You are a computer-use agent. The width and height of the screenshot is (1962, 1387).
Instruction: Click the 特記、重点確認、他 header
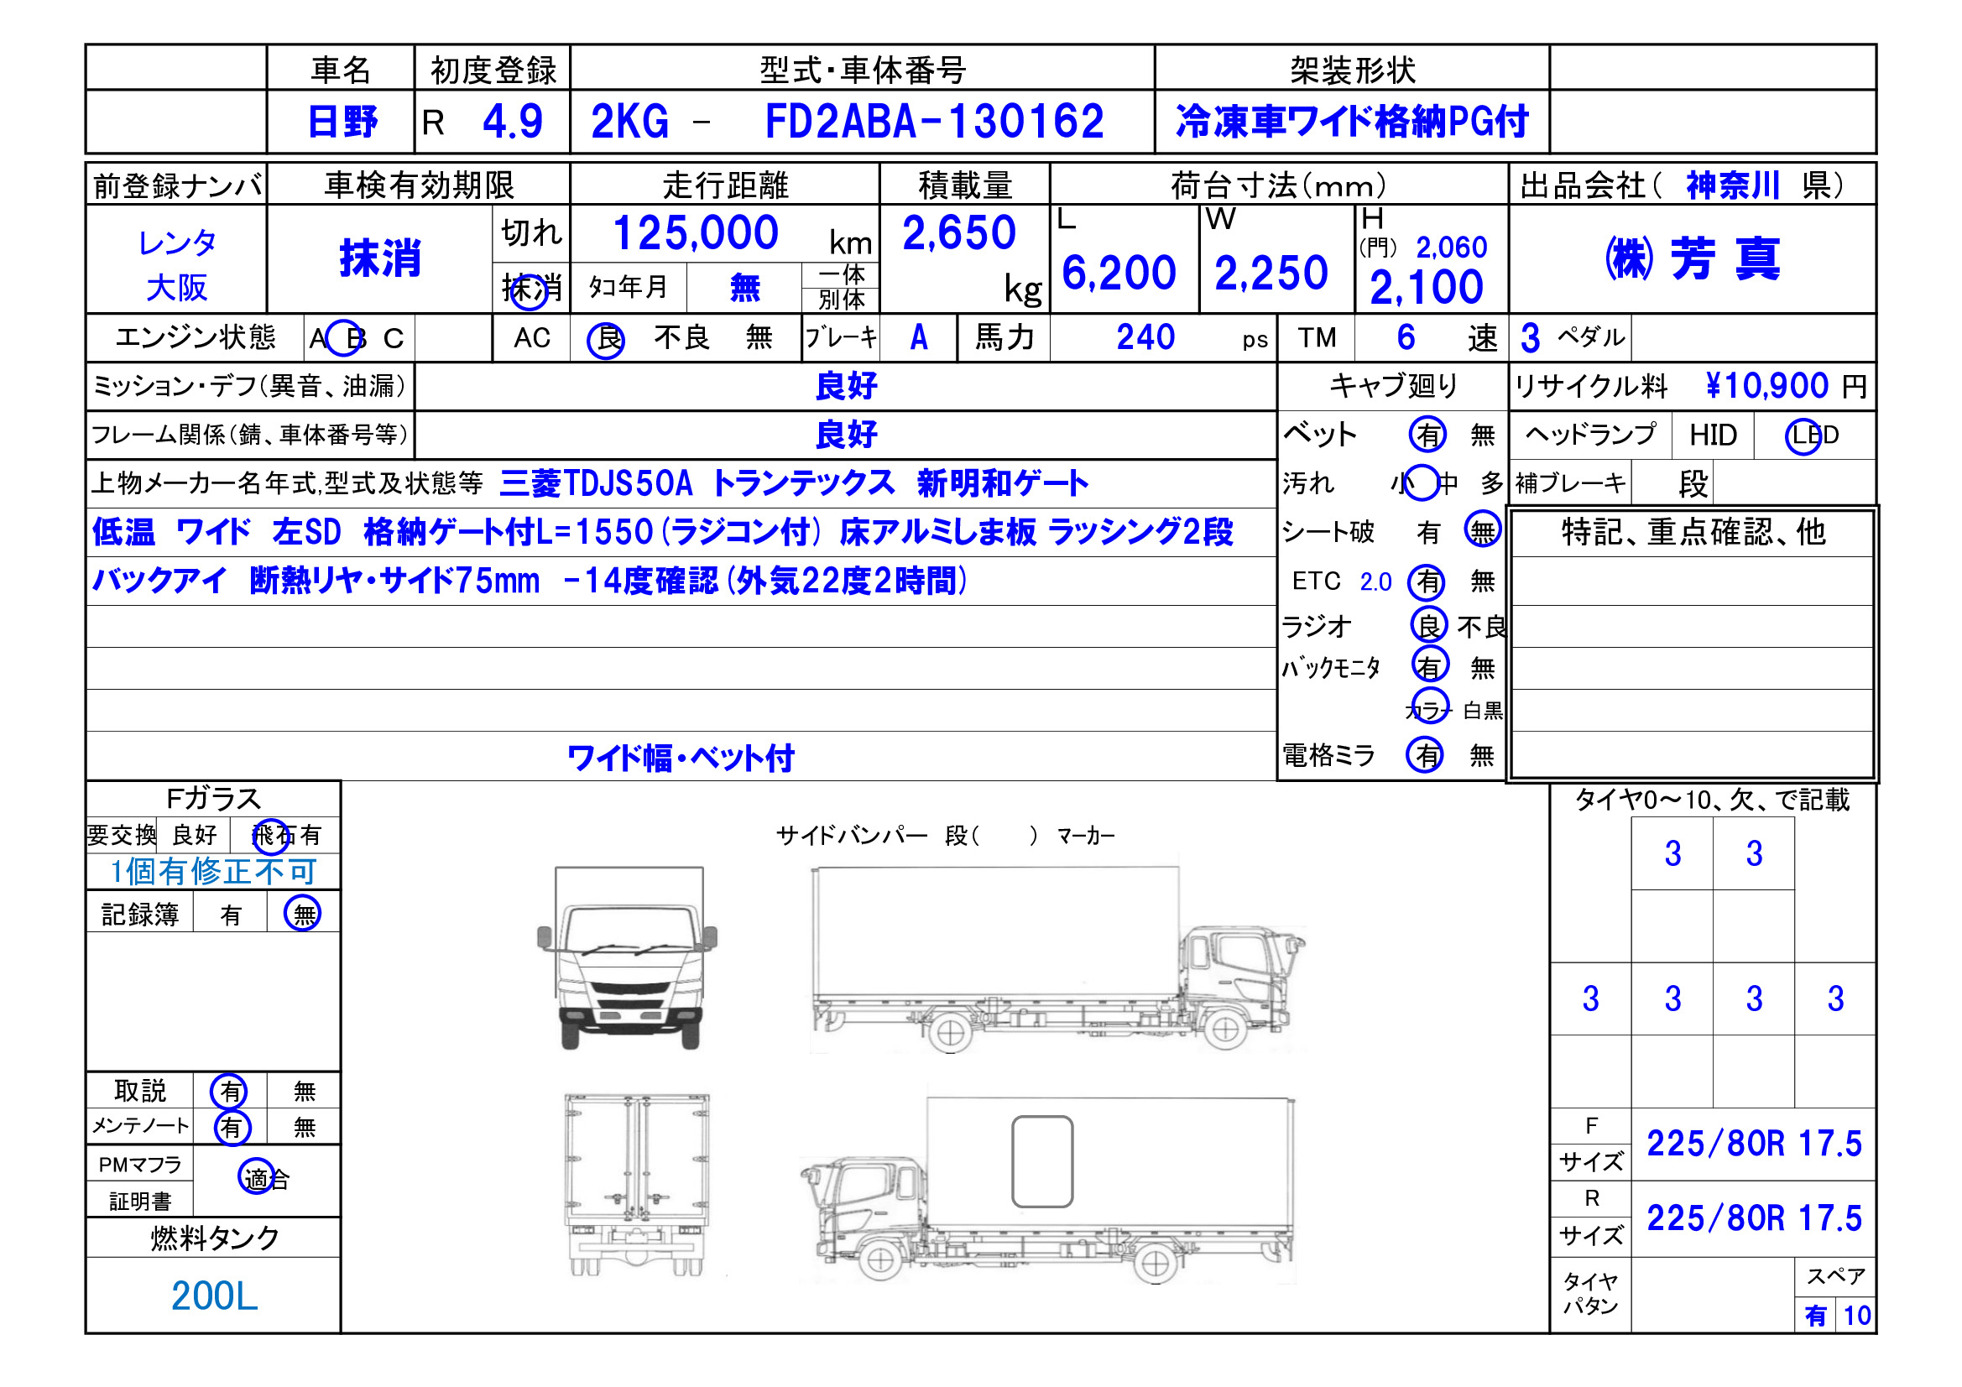coord(1693,533)
